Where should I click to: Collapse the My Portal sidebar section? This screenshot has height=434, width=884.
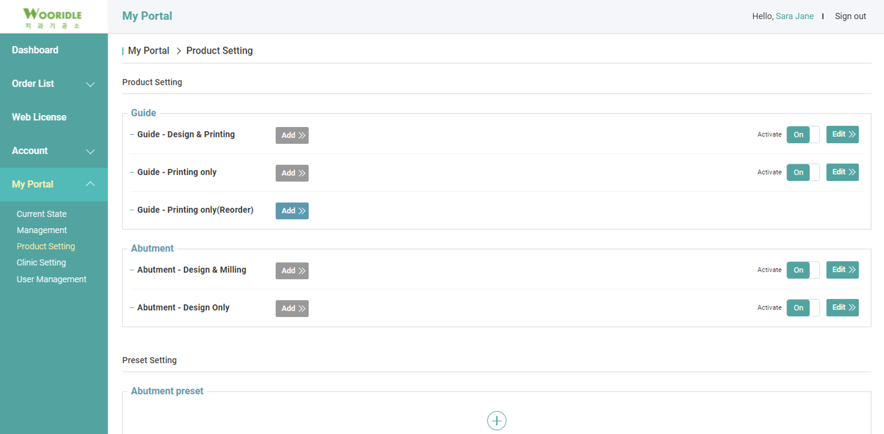pyautogui.click(x=90, y=184)
